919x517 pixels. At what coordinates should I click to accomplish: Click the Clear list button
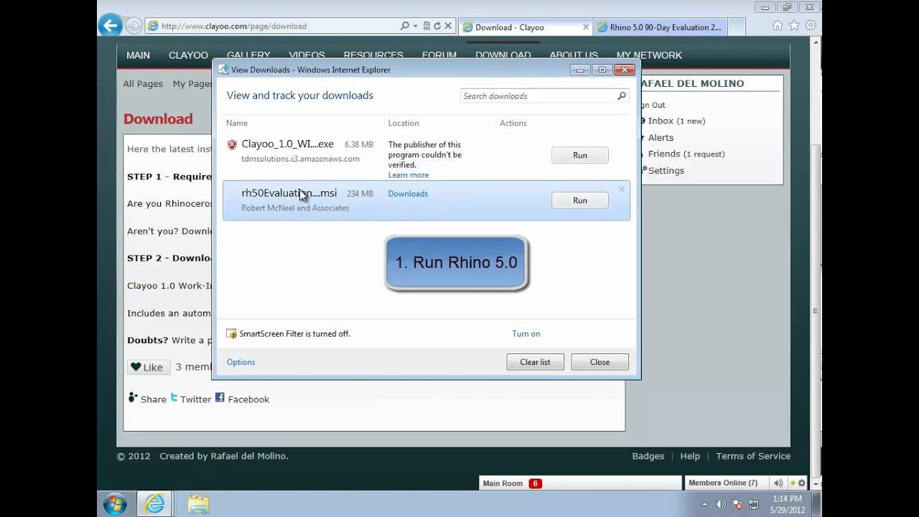pos(535,362)
